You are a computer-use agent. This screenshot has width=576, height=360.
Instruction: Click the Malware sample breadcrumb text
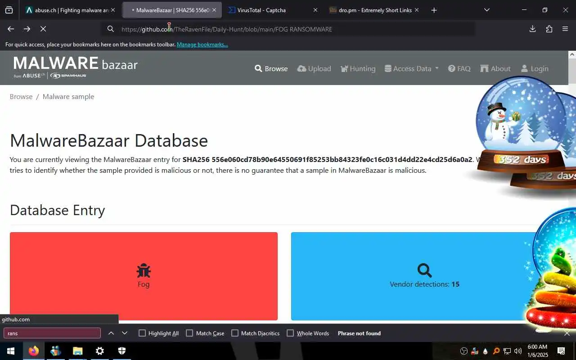(x=68, y=96)
